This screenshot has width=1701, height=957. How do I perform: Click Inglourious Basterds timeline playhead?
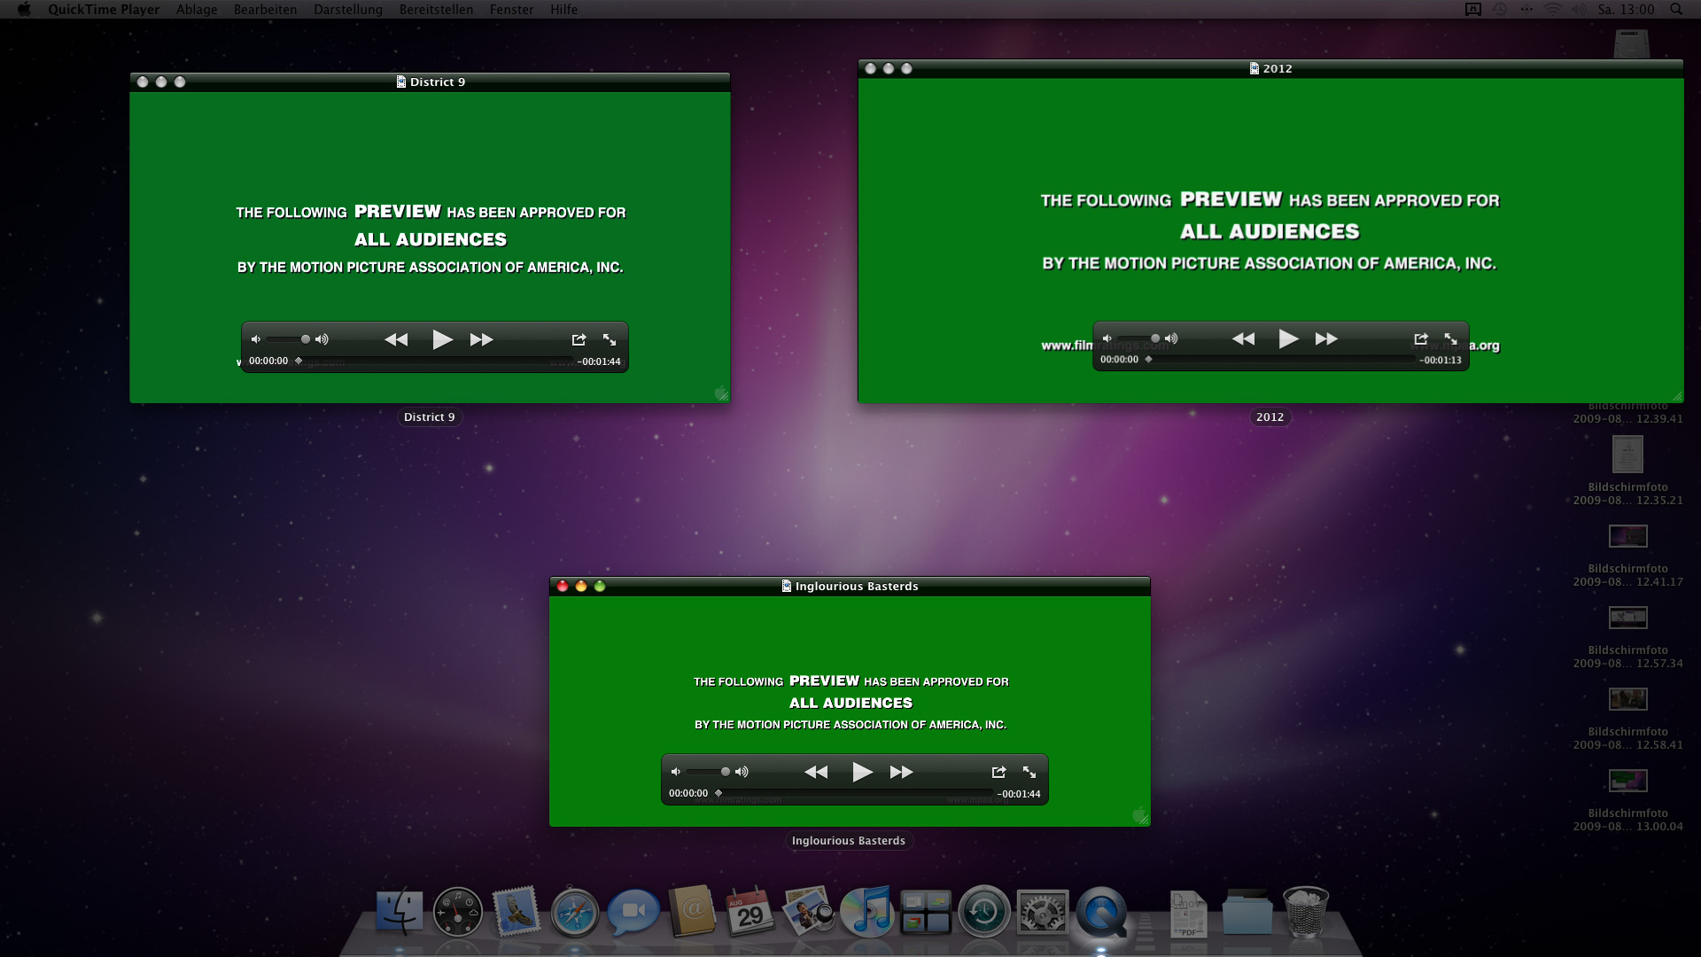[718, 793]
